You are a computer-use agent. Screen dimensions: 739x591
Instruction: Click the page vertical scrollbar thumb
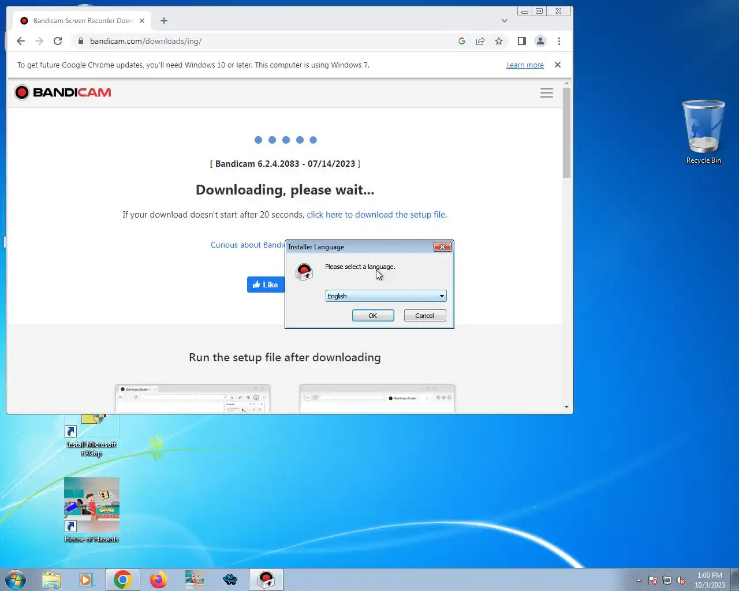(566, 133)
